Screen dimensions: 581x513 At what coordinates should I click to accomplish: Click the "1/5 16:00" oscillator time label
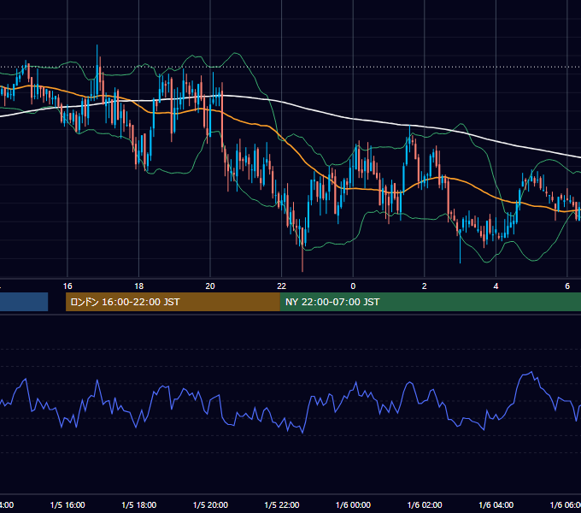tap(67, 504)
